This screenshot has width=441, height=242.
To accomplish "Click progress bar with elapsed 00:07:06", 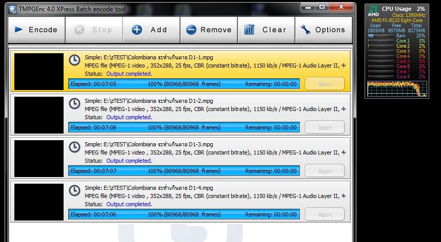I will point(184,214).
